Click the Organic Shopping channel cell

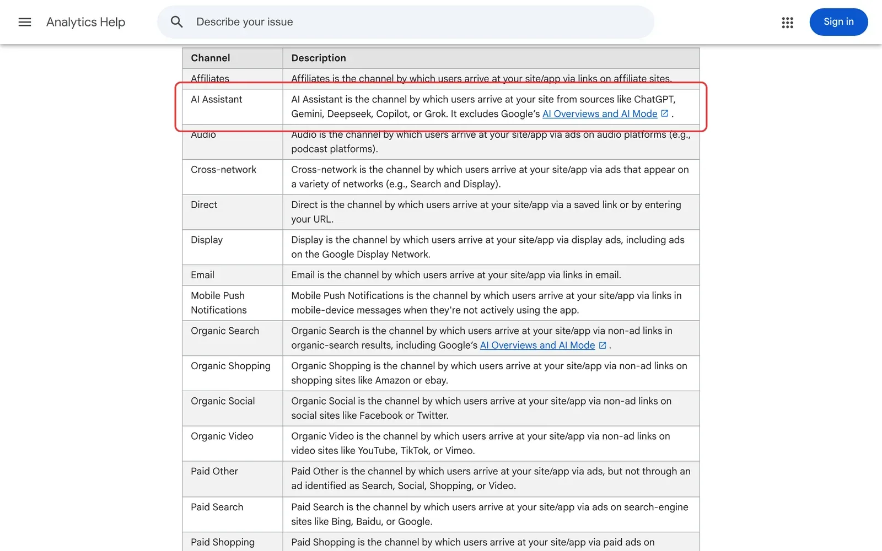point(233,373)
